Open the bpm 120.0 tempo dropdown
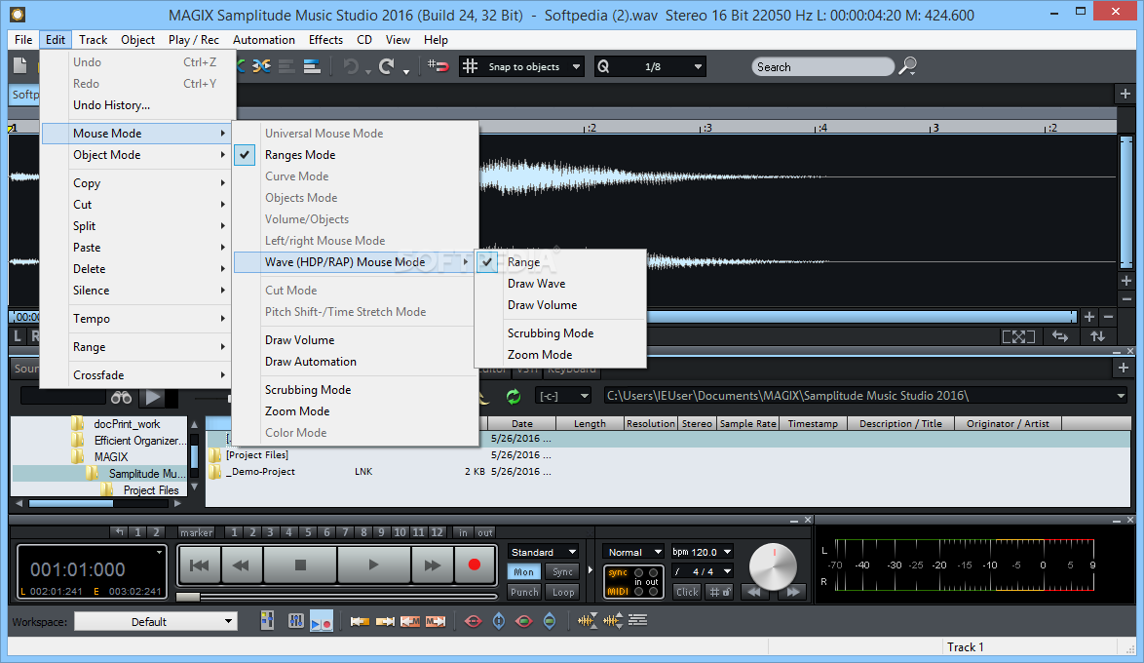The image size is (1144, 663). (702, 553)
